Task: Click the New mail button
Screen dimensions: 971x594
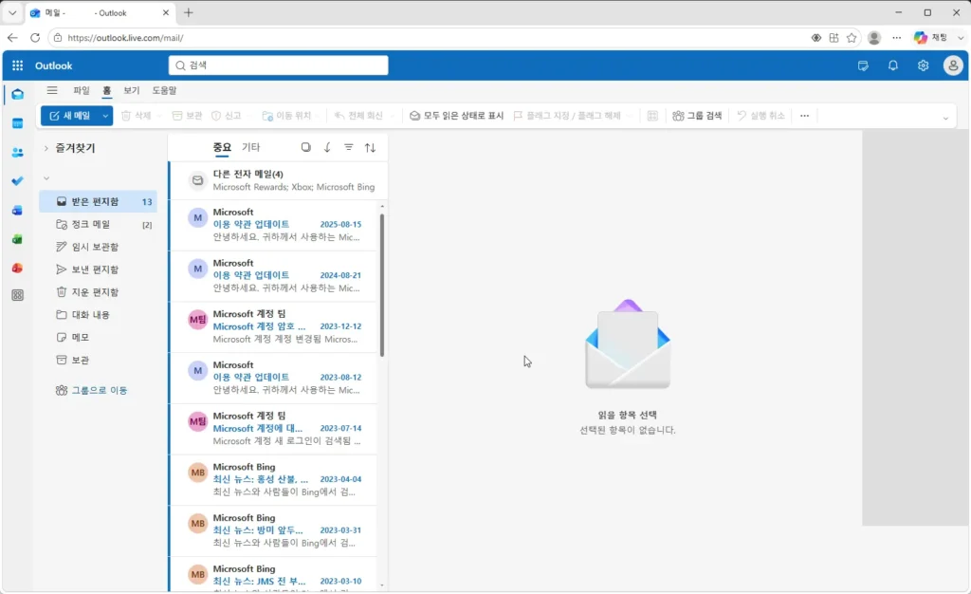Action: coord(70,116)
